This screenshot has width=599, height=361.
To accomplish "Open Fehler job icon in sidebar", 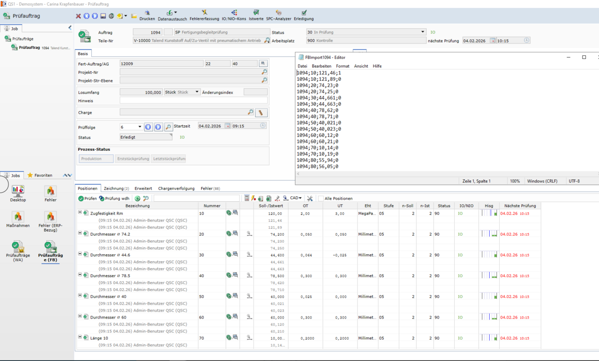I will pyautogui.click(x=50, y=193).
